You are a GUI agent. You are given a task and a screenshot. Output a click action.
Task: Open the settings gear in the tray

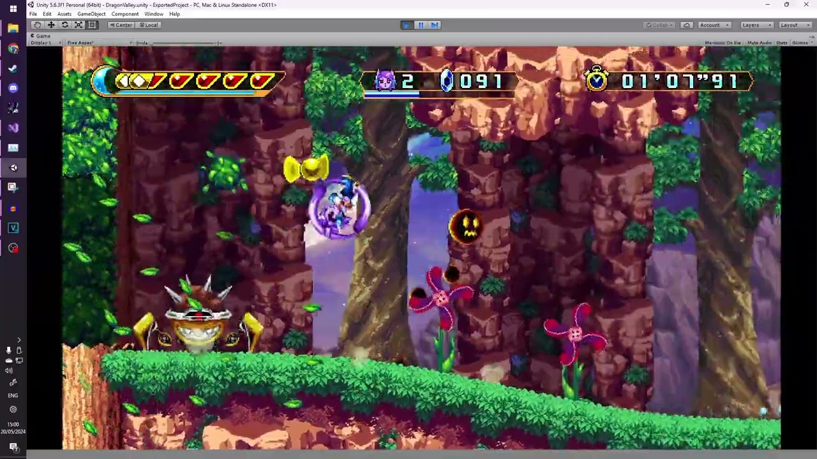13,409
